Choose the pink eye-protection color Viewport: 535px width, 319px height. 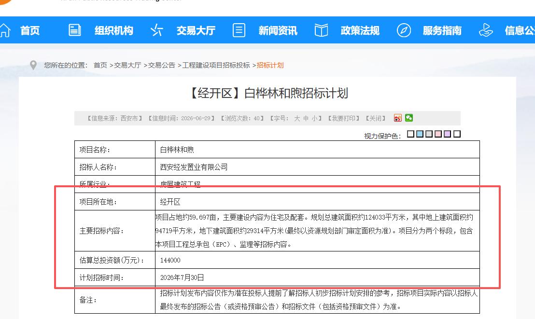(438, 134)
